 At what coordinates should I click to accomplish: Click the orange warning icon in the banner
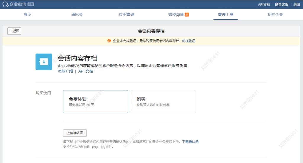tap(109, 41)
